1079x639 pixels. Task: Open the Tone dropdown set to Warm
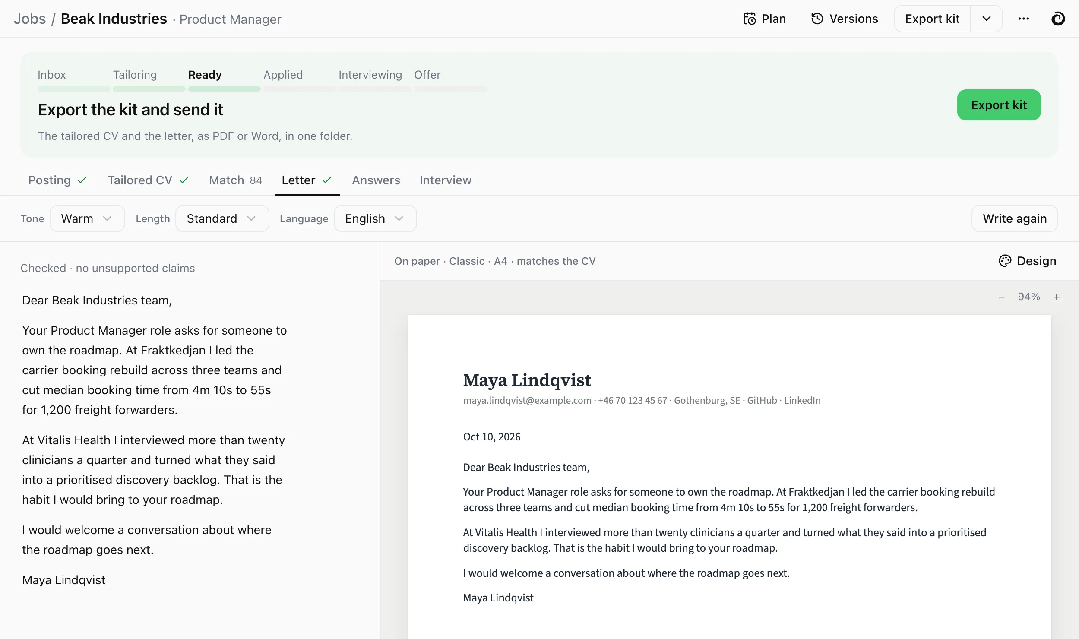pyautogui.click(x=87, y=218)
